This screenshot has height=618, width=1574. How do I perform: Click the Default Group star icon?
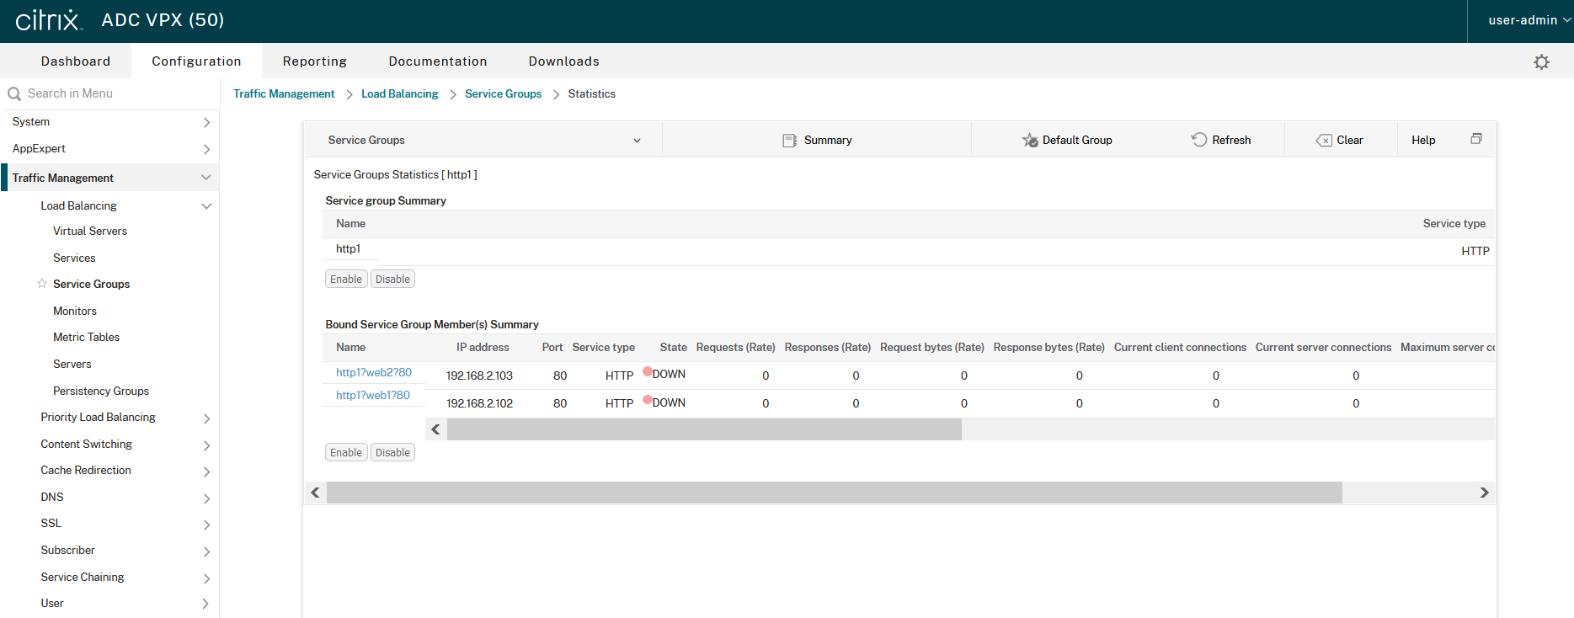[x=1029, y=140]
